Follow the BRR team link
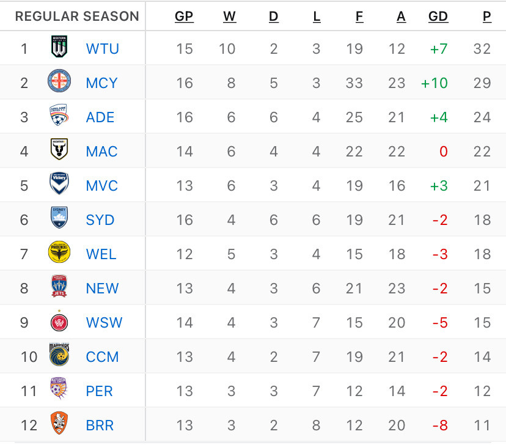 100,425
